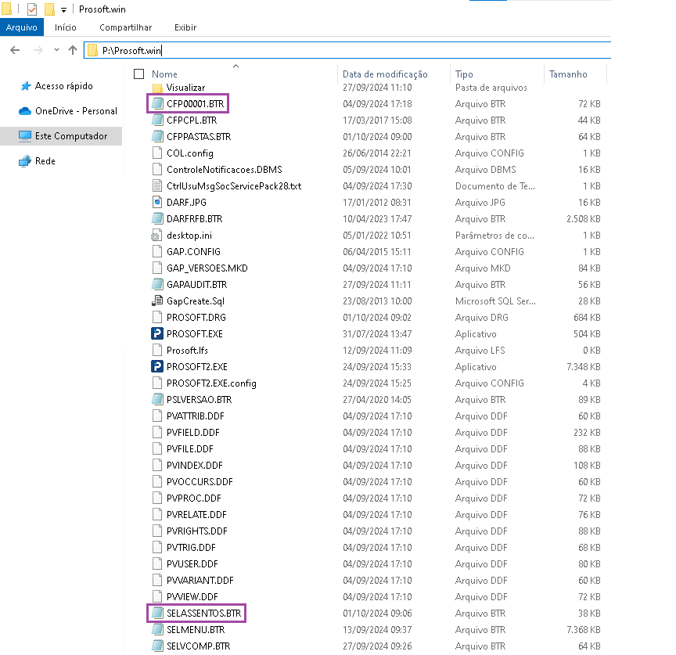
Task: Open Rede in navigation pane
Action: tap(45, 161)
